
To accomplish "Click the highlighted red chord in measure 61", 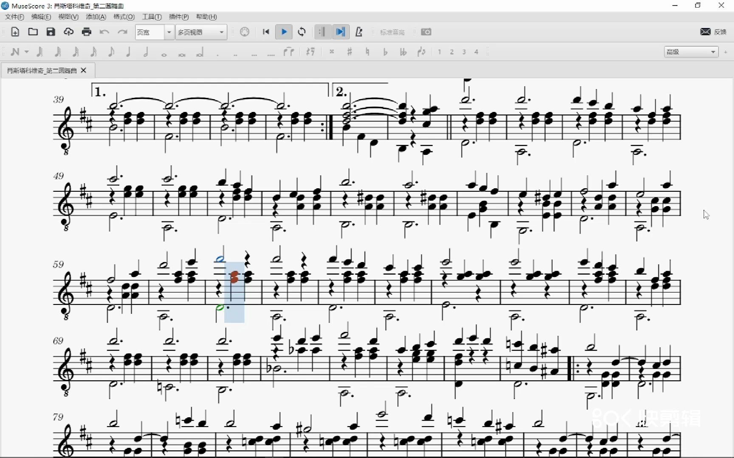I will point(234,277).
